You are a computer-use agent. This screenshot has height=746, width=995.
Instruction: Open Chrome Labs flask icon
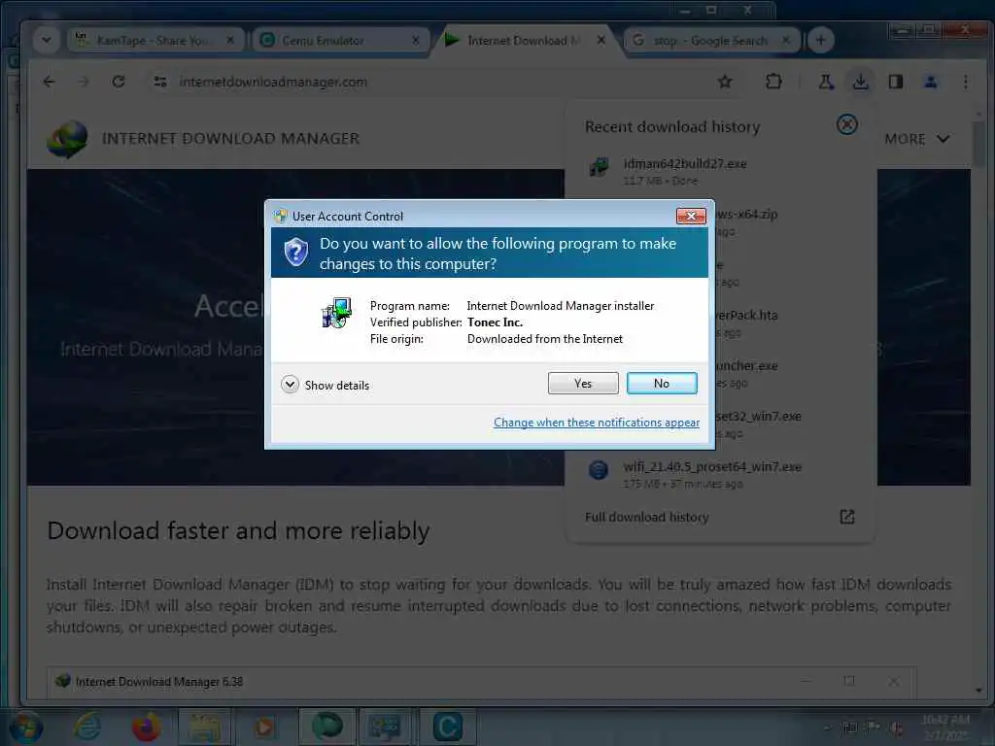click(826, 82)
